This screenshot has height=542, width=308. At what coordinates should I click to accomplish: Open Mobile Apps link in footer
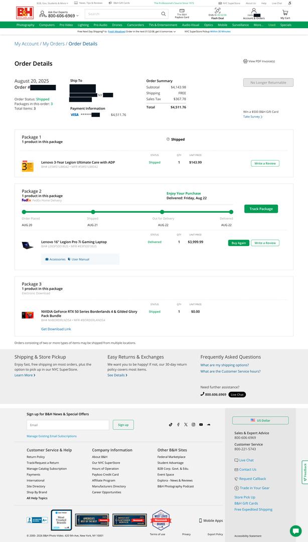pos(211,520)
